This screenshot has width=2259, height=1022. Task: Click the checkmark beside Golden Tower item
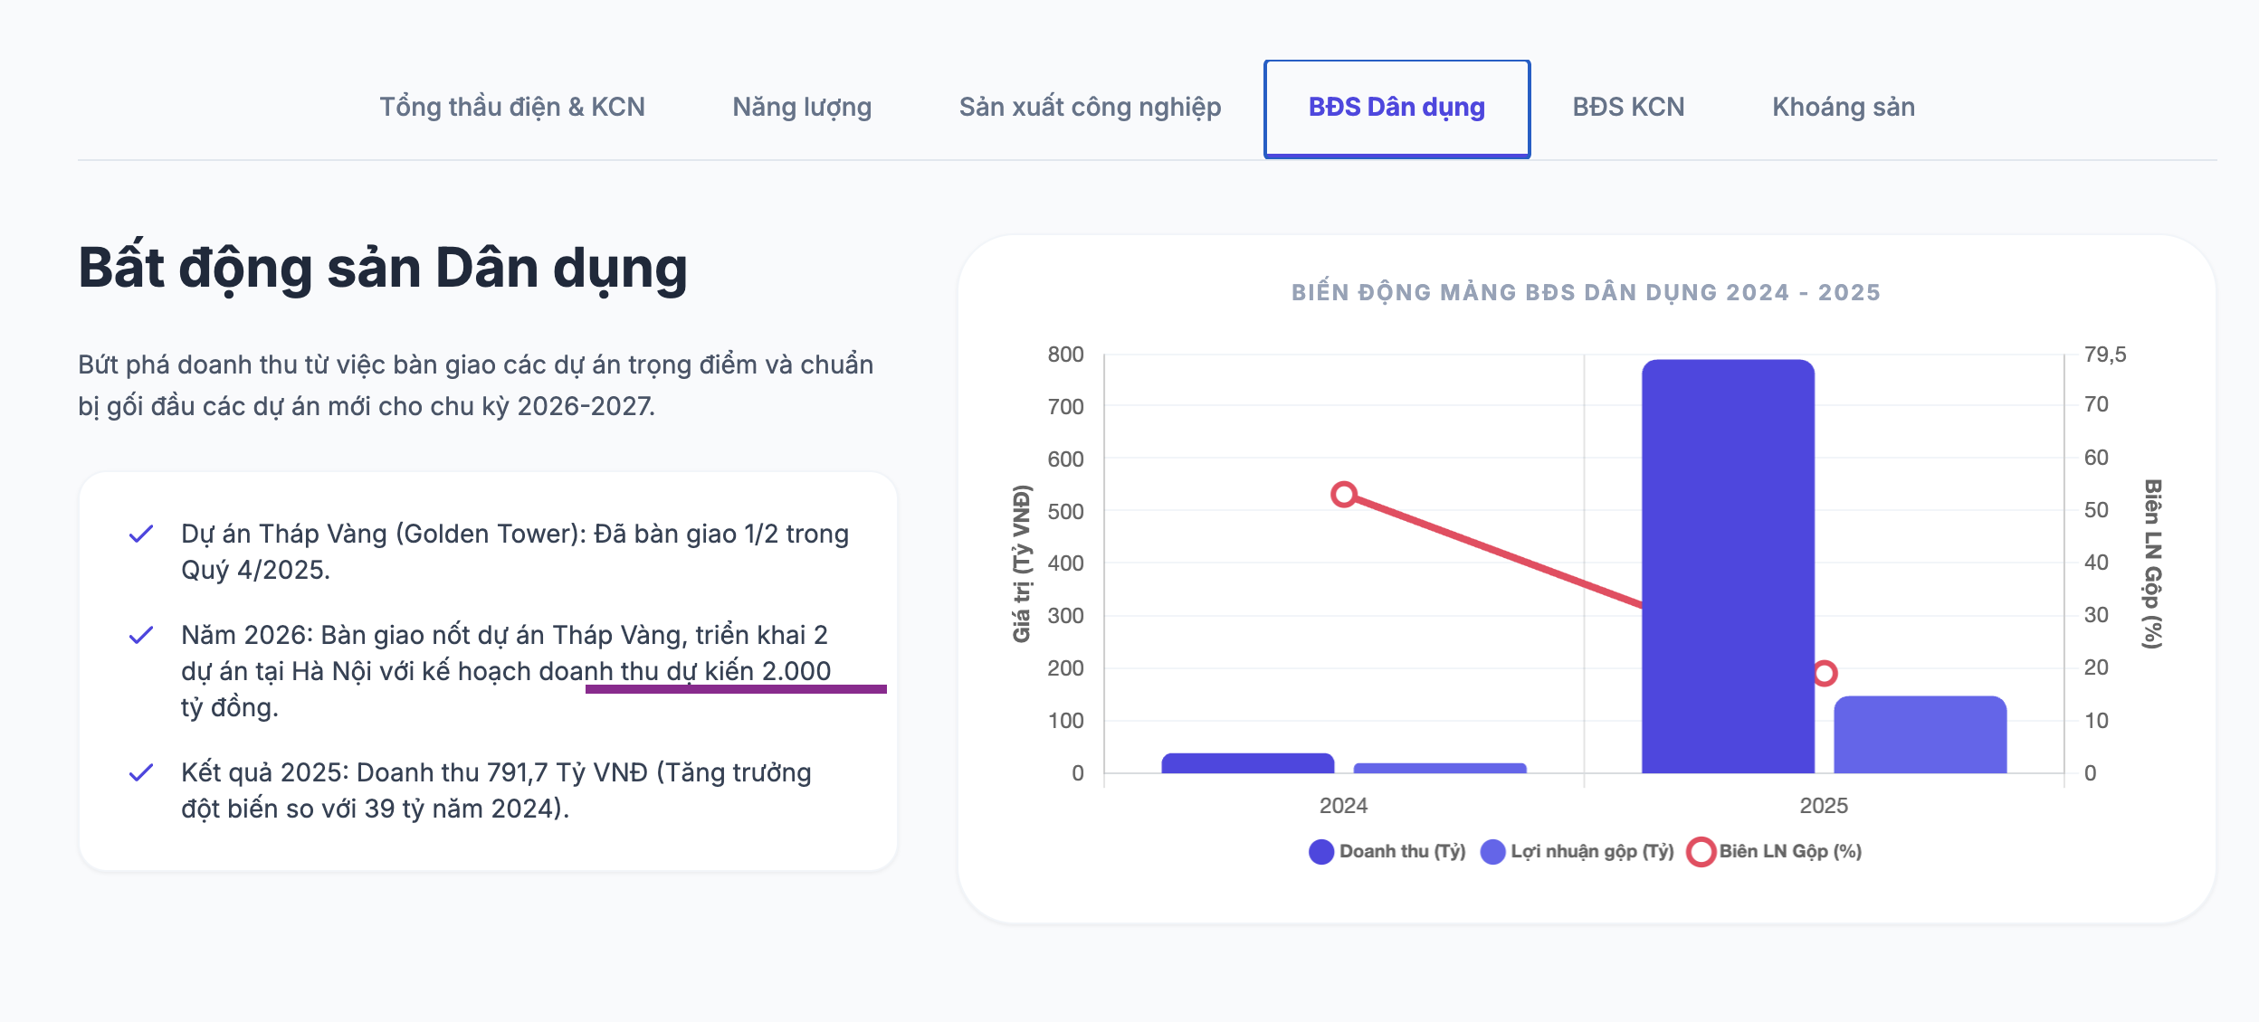tap(141, 535)
